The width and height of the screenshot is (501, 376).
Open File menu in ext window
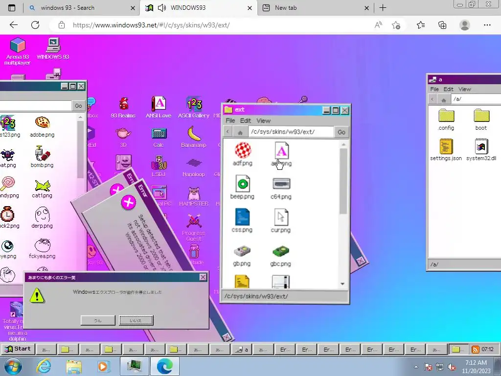pyautogui.click(x=230, y=120)
